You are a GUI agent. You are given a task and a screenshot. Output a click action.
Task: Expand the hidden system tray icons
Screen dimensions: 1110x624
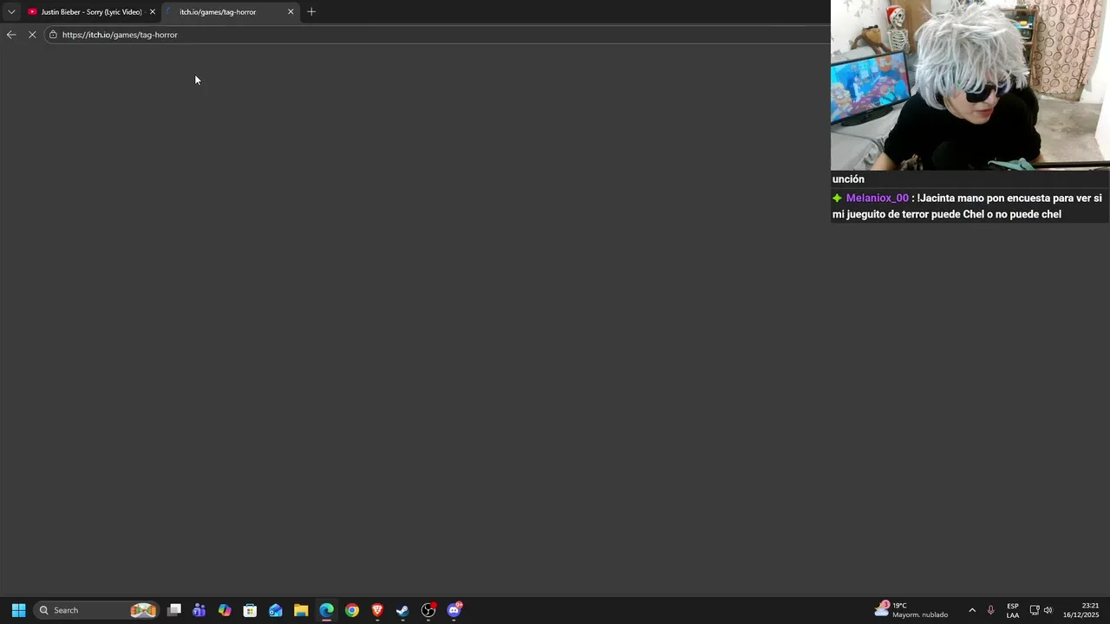tap(972, 610)
